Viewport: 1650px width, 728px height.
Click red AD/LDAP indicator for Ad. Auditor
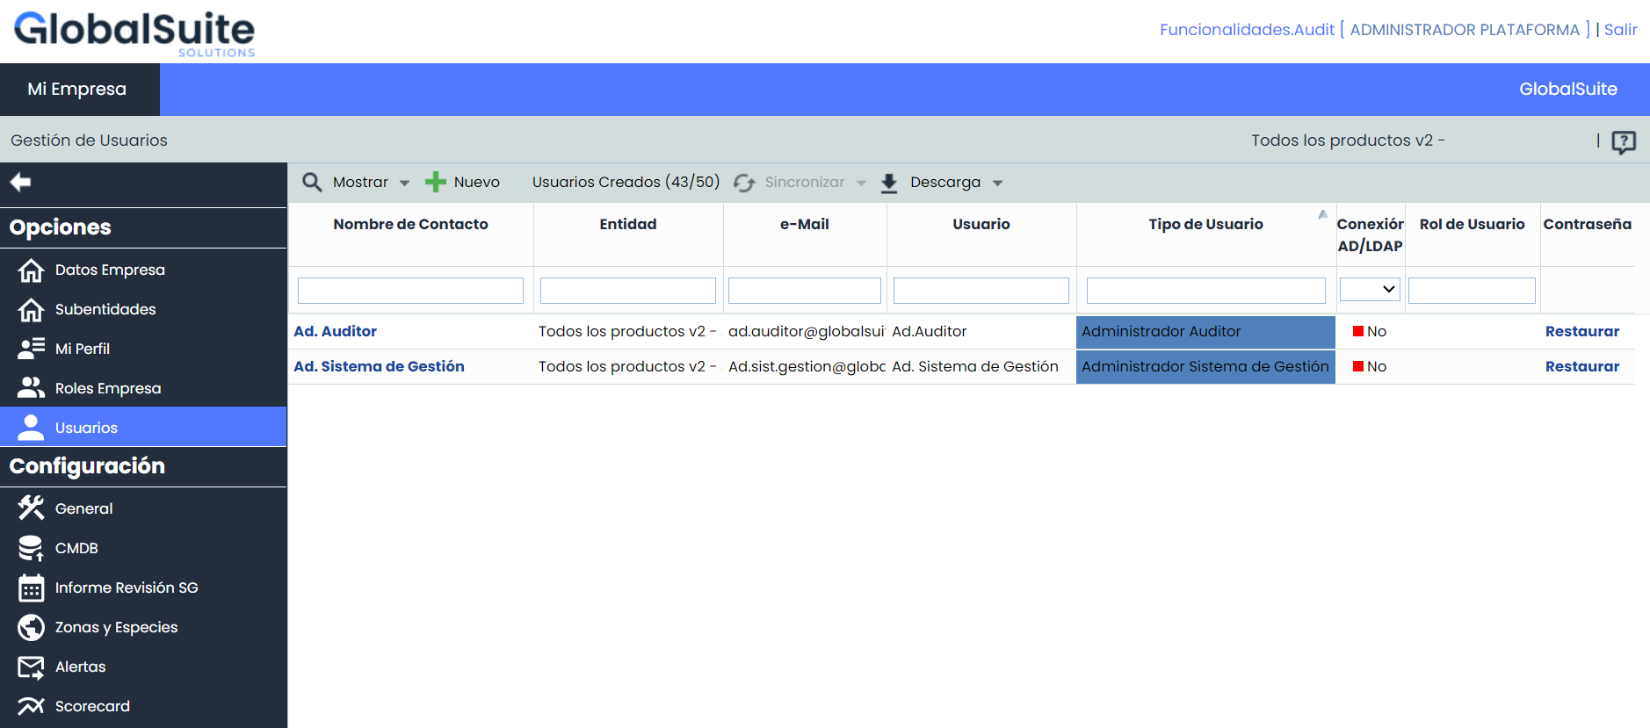point(1357,331)
